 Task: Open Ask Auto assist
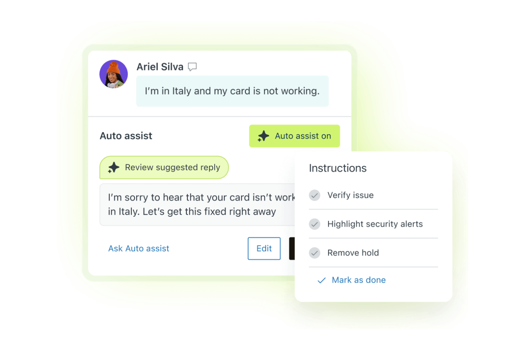click(139, 249)
